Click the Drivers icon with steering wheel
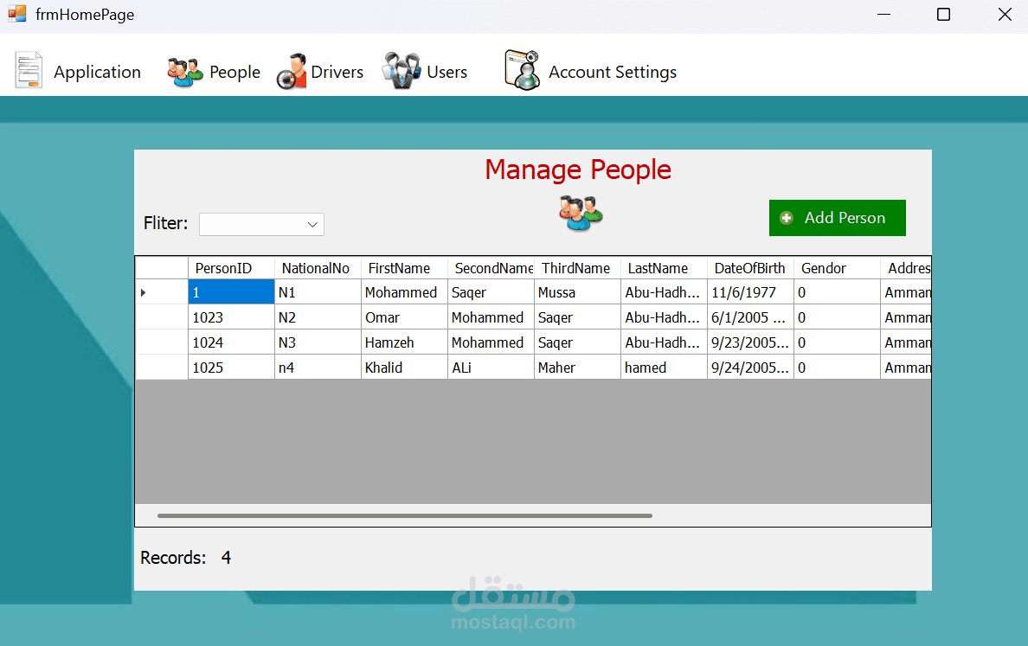This screenshot has width=1028, height=646. 292,72
